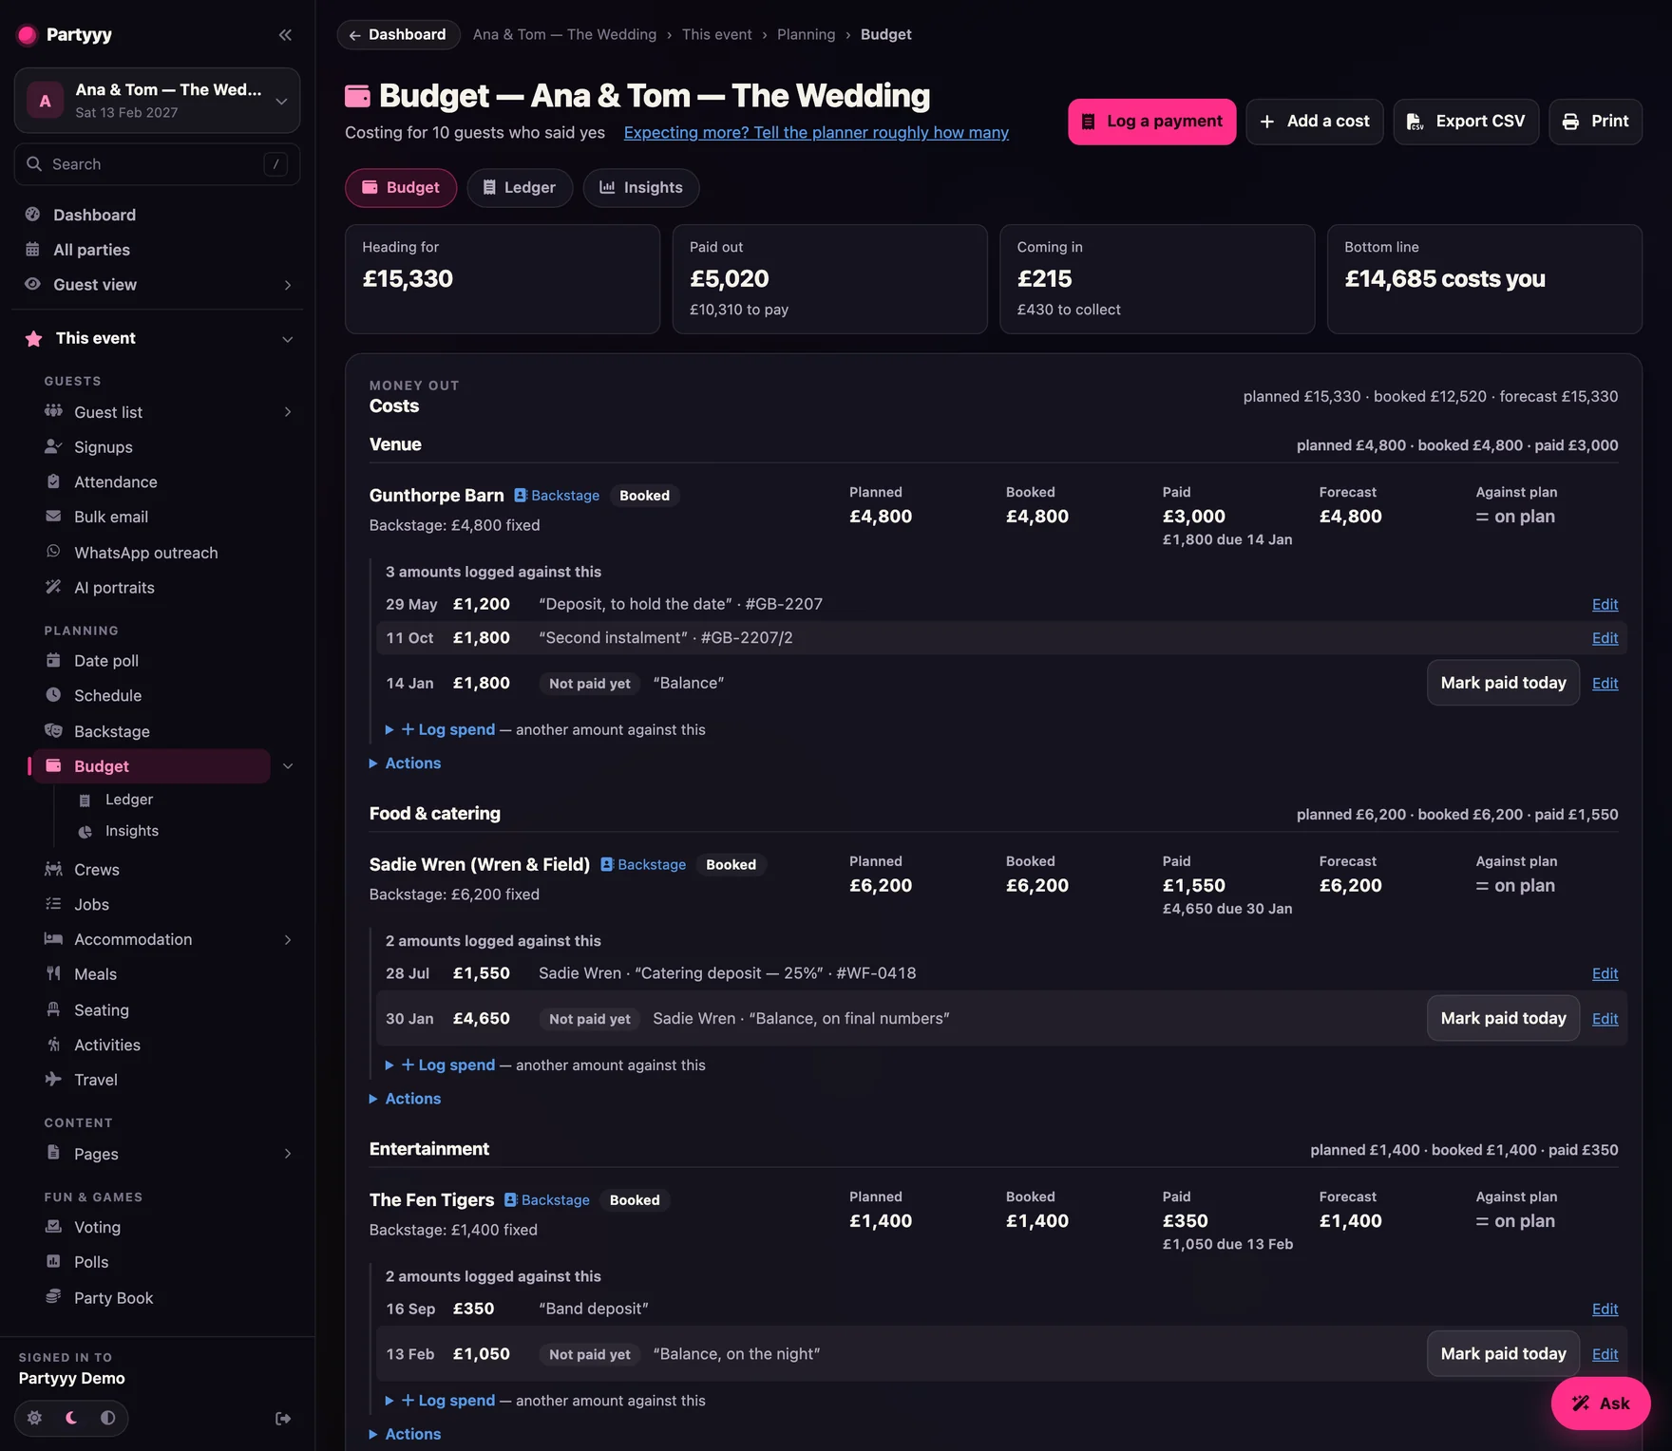Mark the 14 Jan Balance paid today
The width and height of the screenshot is (1672, 1451).
[1503, 683]
